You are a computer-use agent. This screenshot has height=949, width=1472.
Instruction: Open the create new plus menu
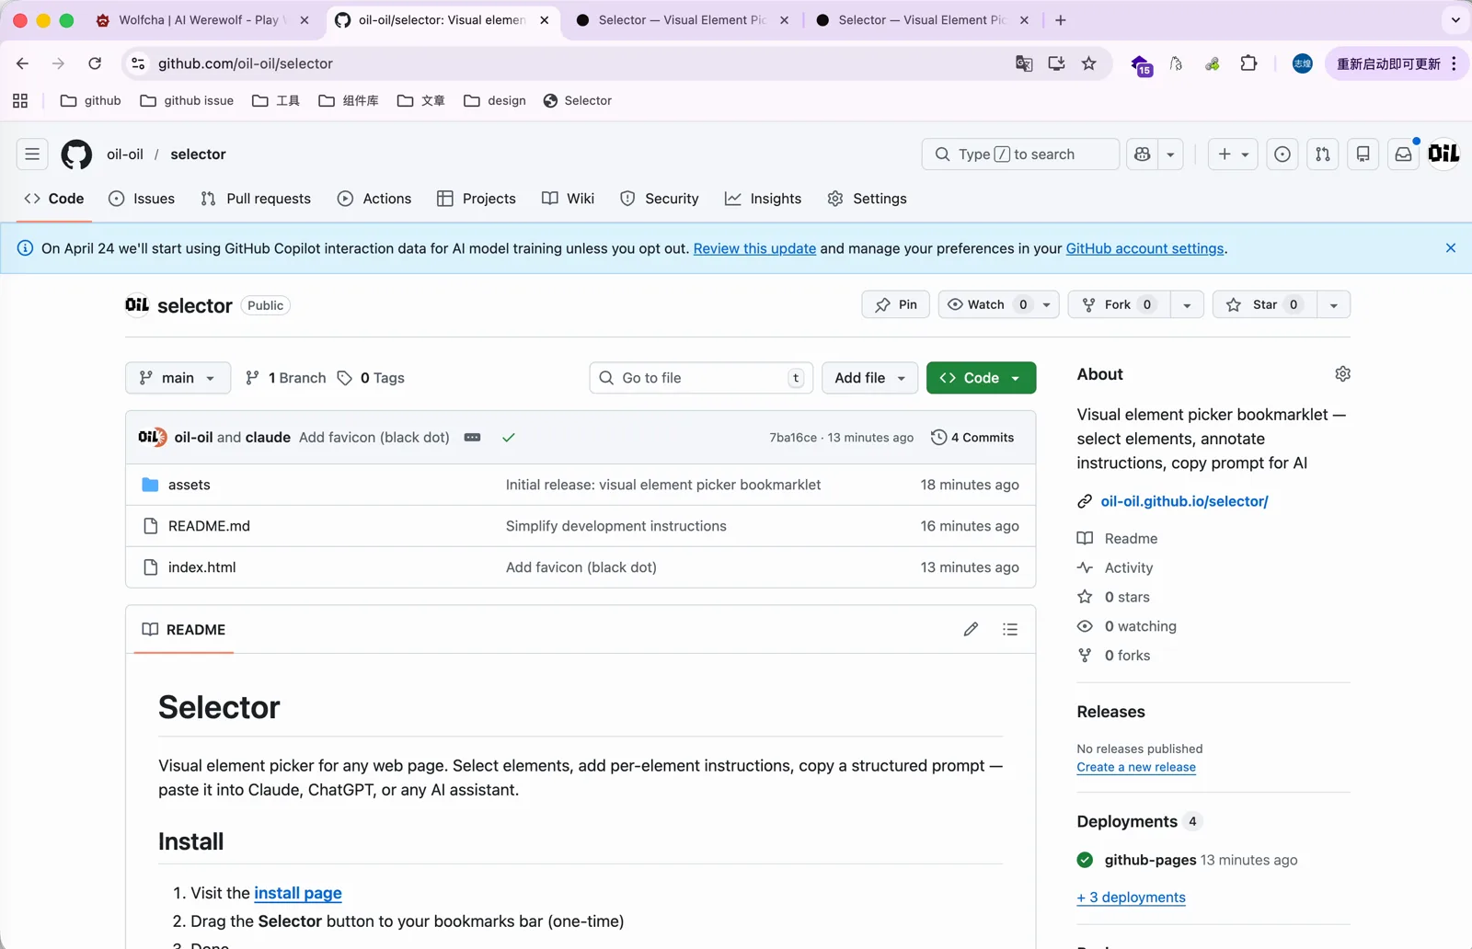click(1233, 154)
